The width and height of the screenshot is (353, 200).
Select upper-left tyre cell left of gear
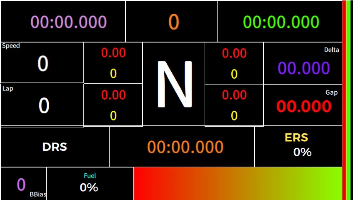[113, 63]
